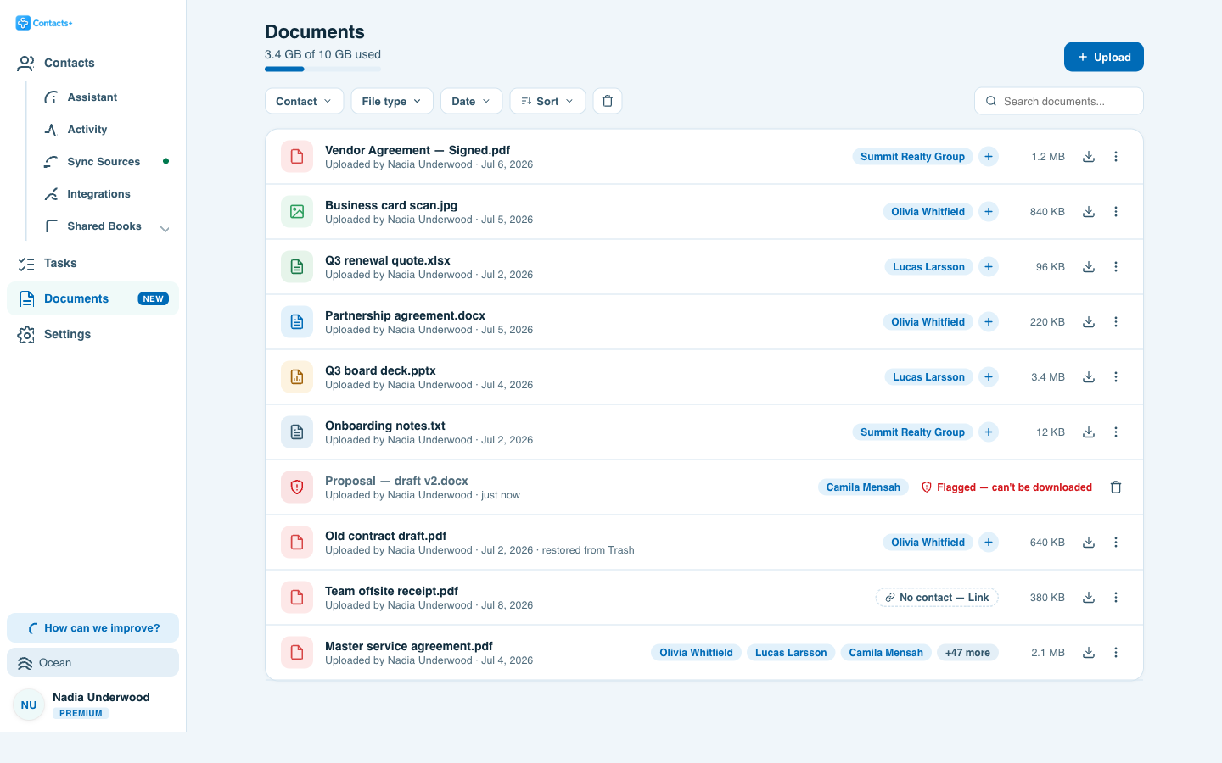Open the Sort dropdown
This screenshot has height=763, width=1222.
[x=547, y=101]
